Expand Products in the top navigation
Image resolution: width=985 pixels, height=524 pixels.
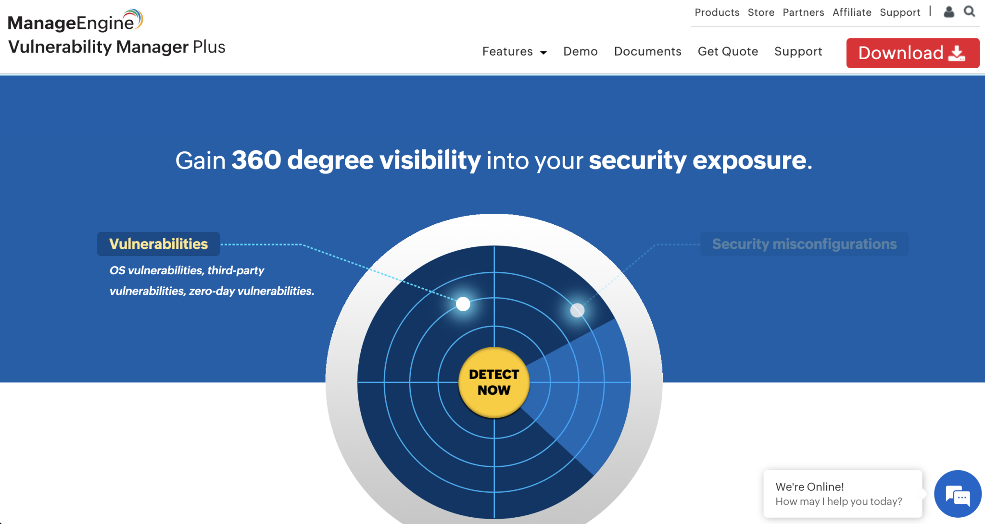[x=716, y=12]
